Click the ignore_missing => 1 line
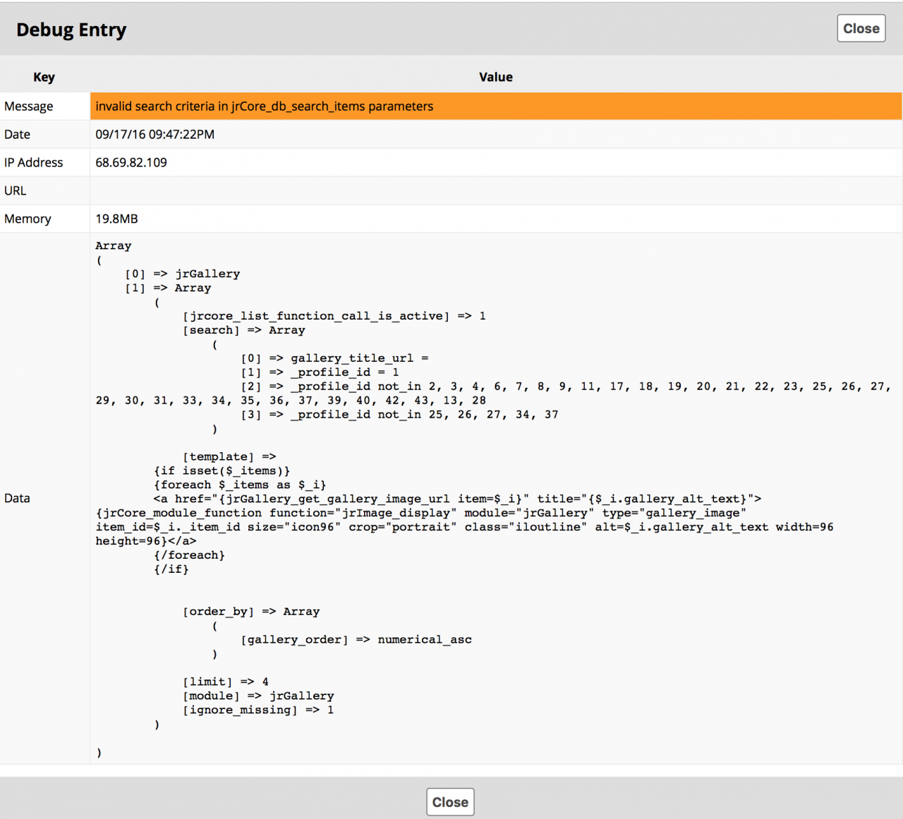903x819 pixels. click(258, 710)
